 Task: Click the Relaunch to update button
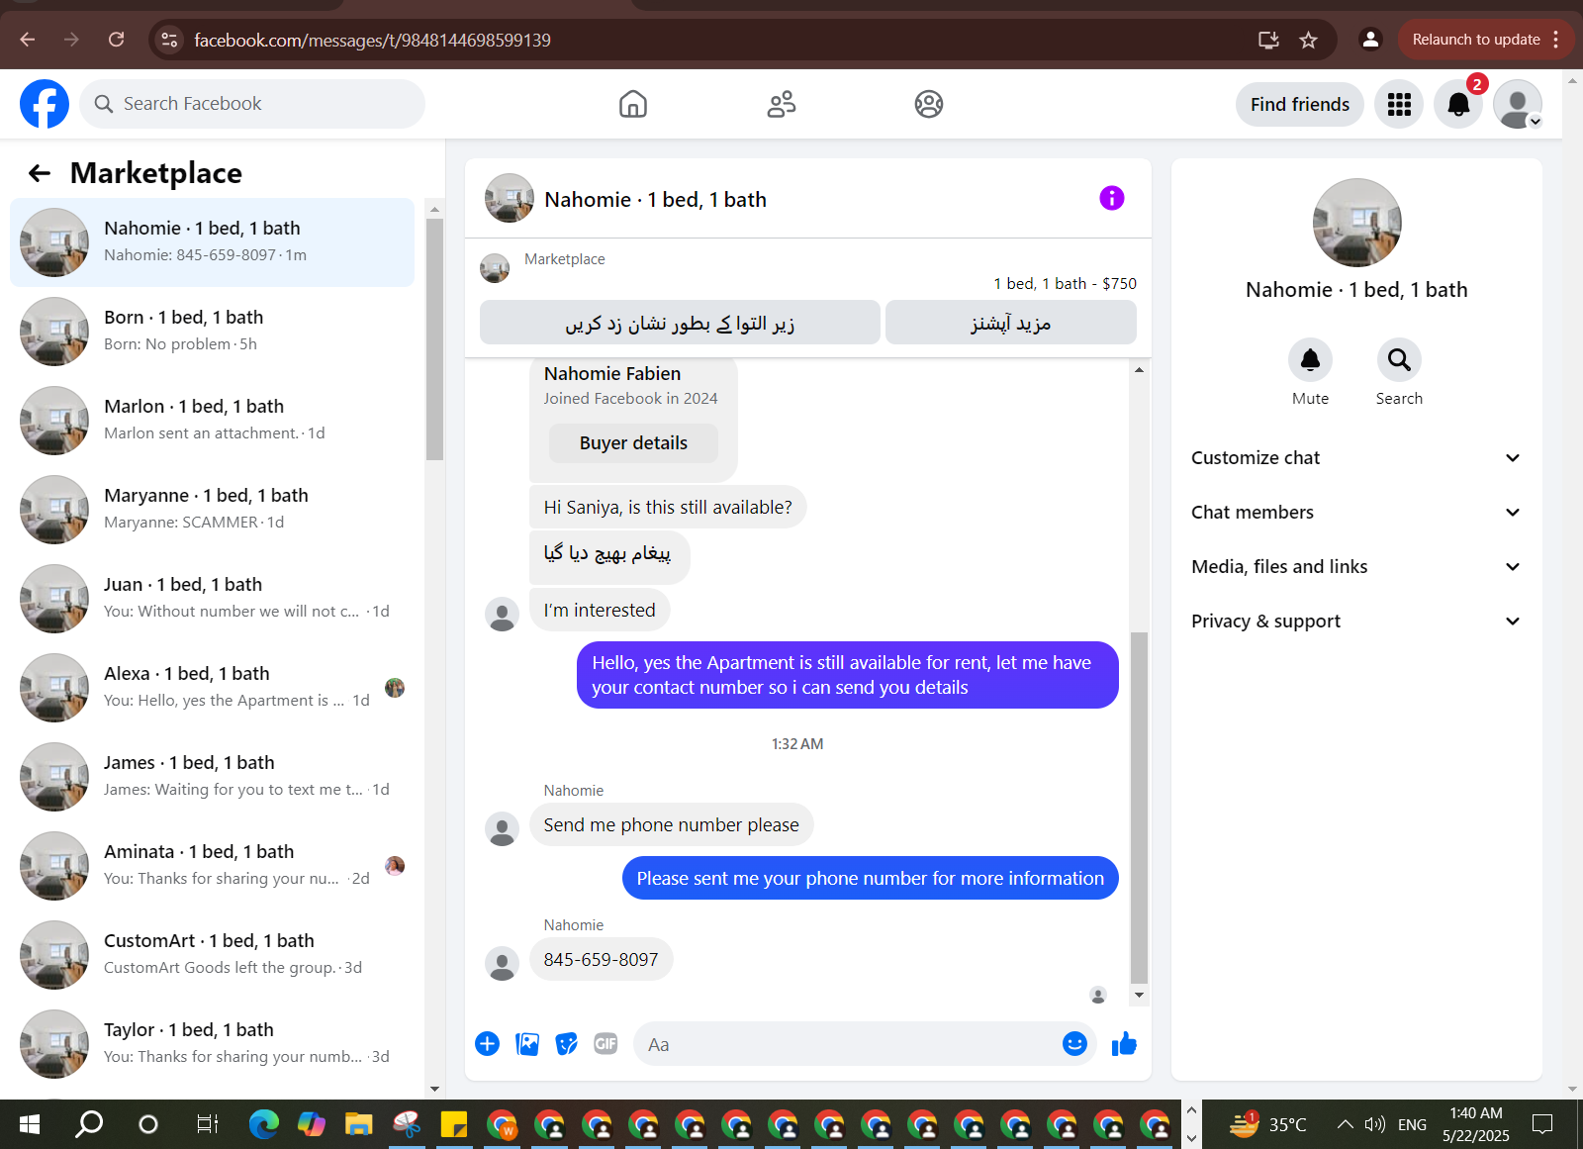(1484, 40)
